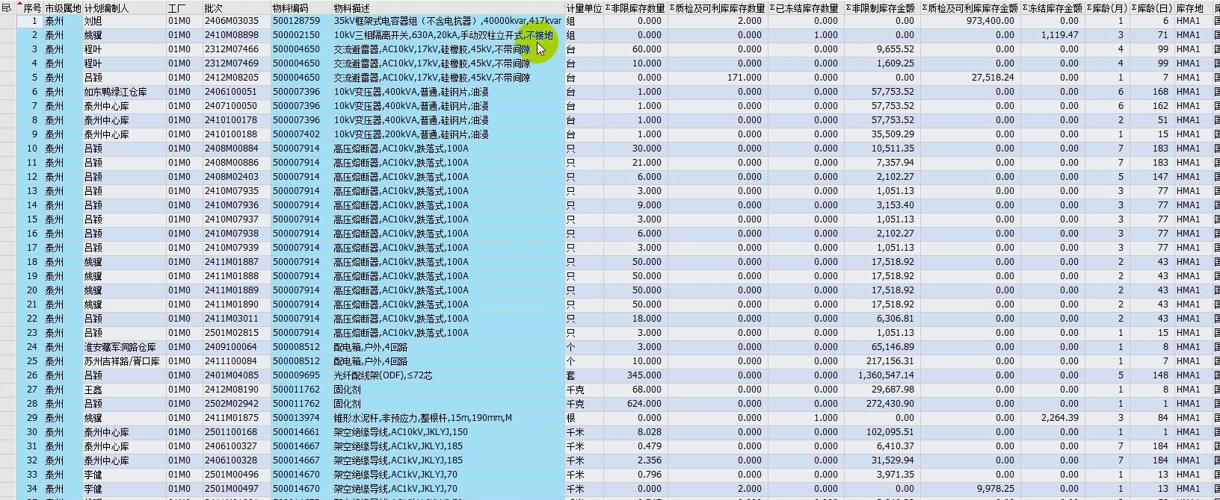
Task: Open material code 500002150
Action: point(296,35)
